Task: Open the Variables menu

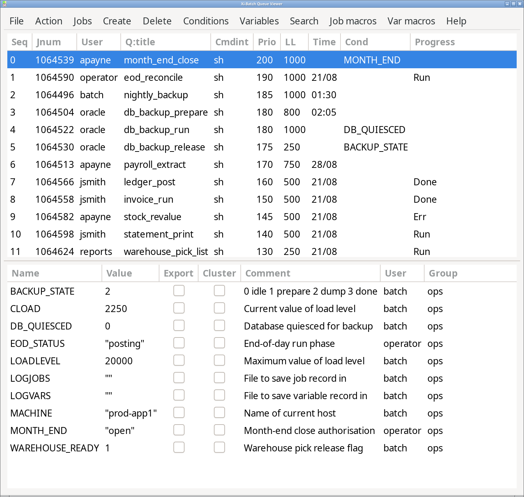Action: click(259, 21)
